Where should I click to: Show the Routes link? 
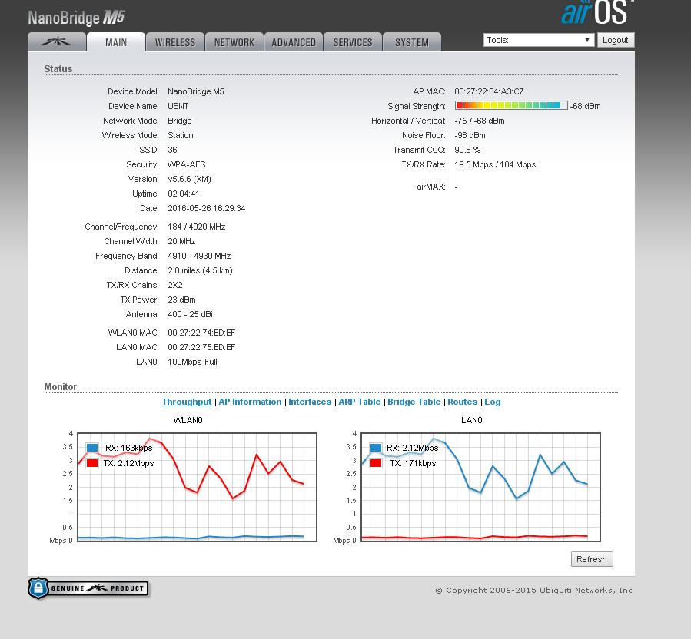462,402
